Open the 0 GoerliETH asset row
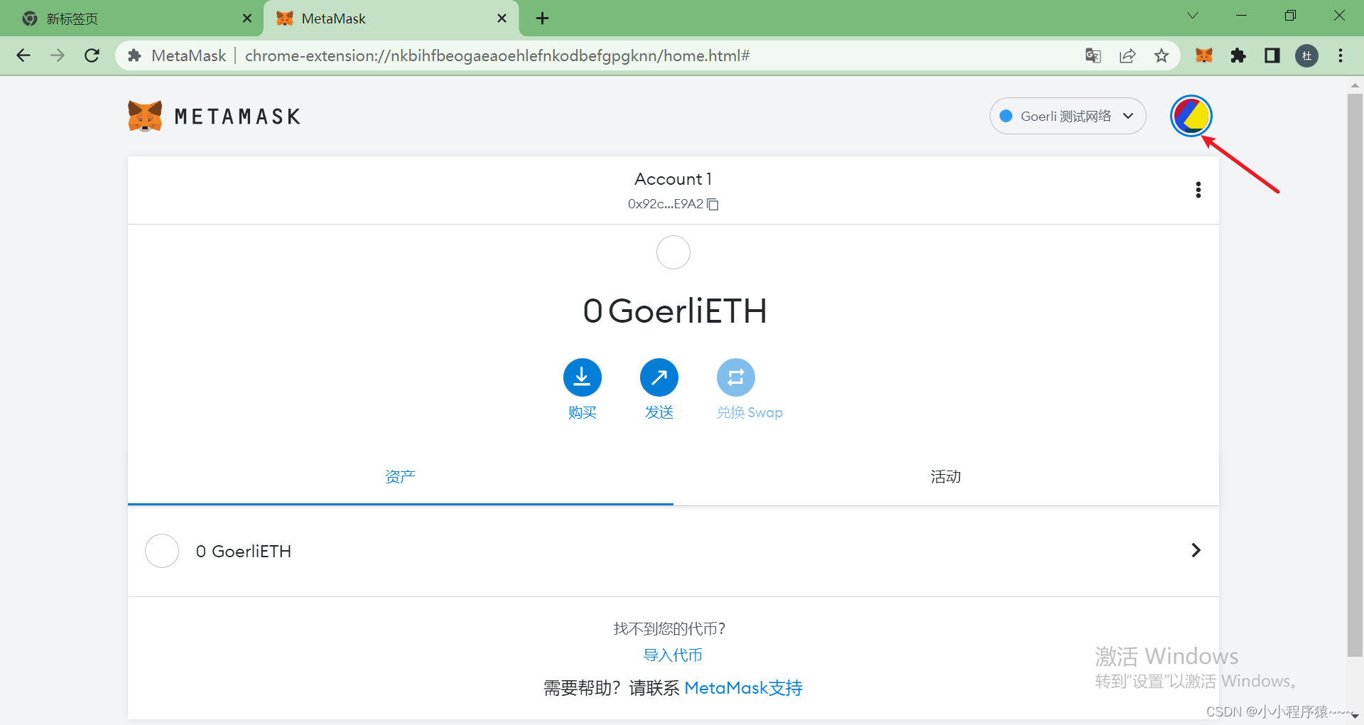 point(673,551)
